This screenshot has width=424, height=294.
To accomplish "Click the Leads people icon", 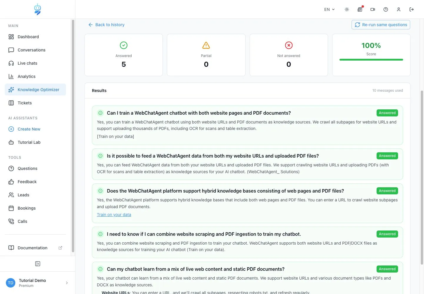I will click(x=11, y=195).
